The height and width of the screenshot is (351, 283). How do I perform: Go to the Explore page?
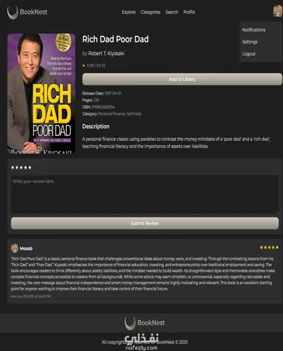click(x=128, y=12)
